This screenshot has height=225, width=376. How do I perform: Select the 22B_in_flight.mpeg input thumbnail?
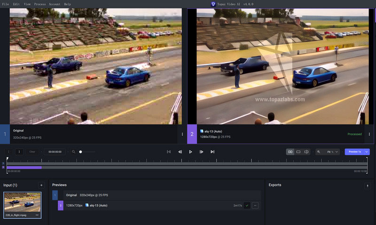coord(22,205)
